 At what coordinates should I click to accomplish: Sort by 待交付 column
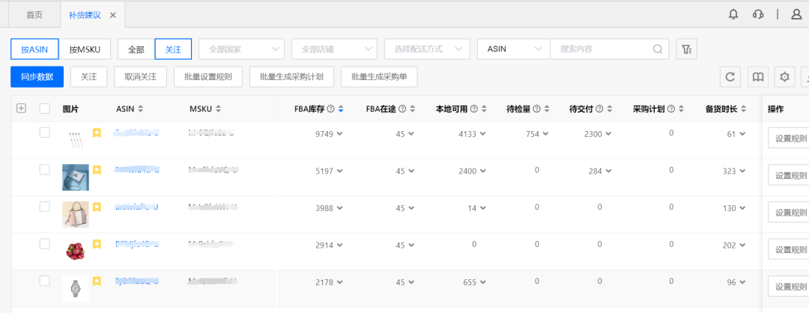tap(609, 109)
